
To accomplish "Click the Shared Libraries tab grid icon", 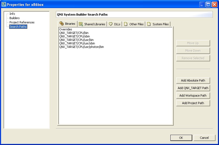I will [x=81, y=24].
